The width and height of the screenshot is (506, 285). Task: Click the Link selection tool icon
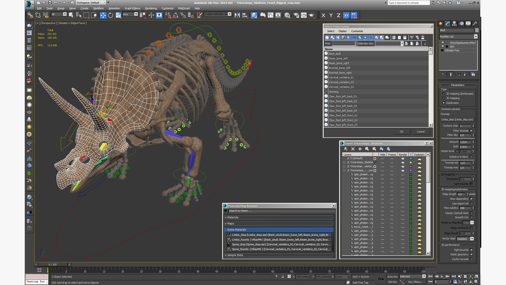click(x=30, y=15)
